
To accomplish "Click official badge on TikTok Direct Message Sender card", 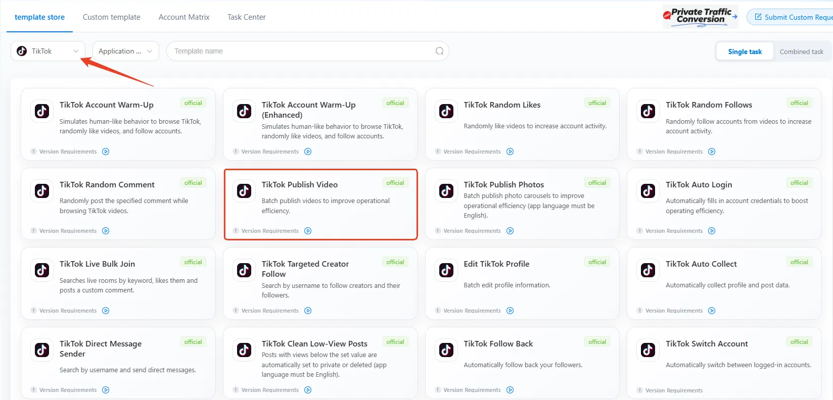I will pyautogui.click(x=193, y=342).
